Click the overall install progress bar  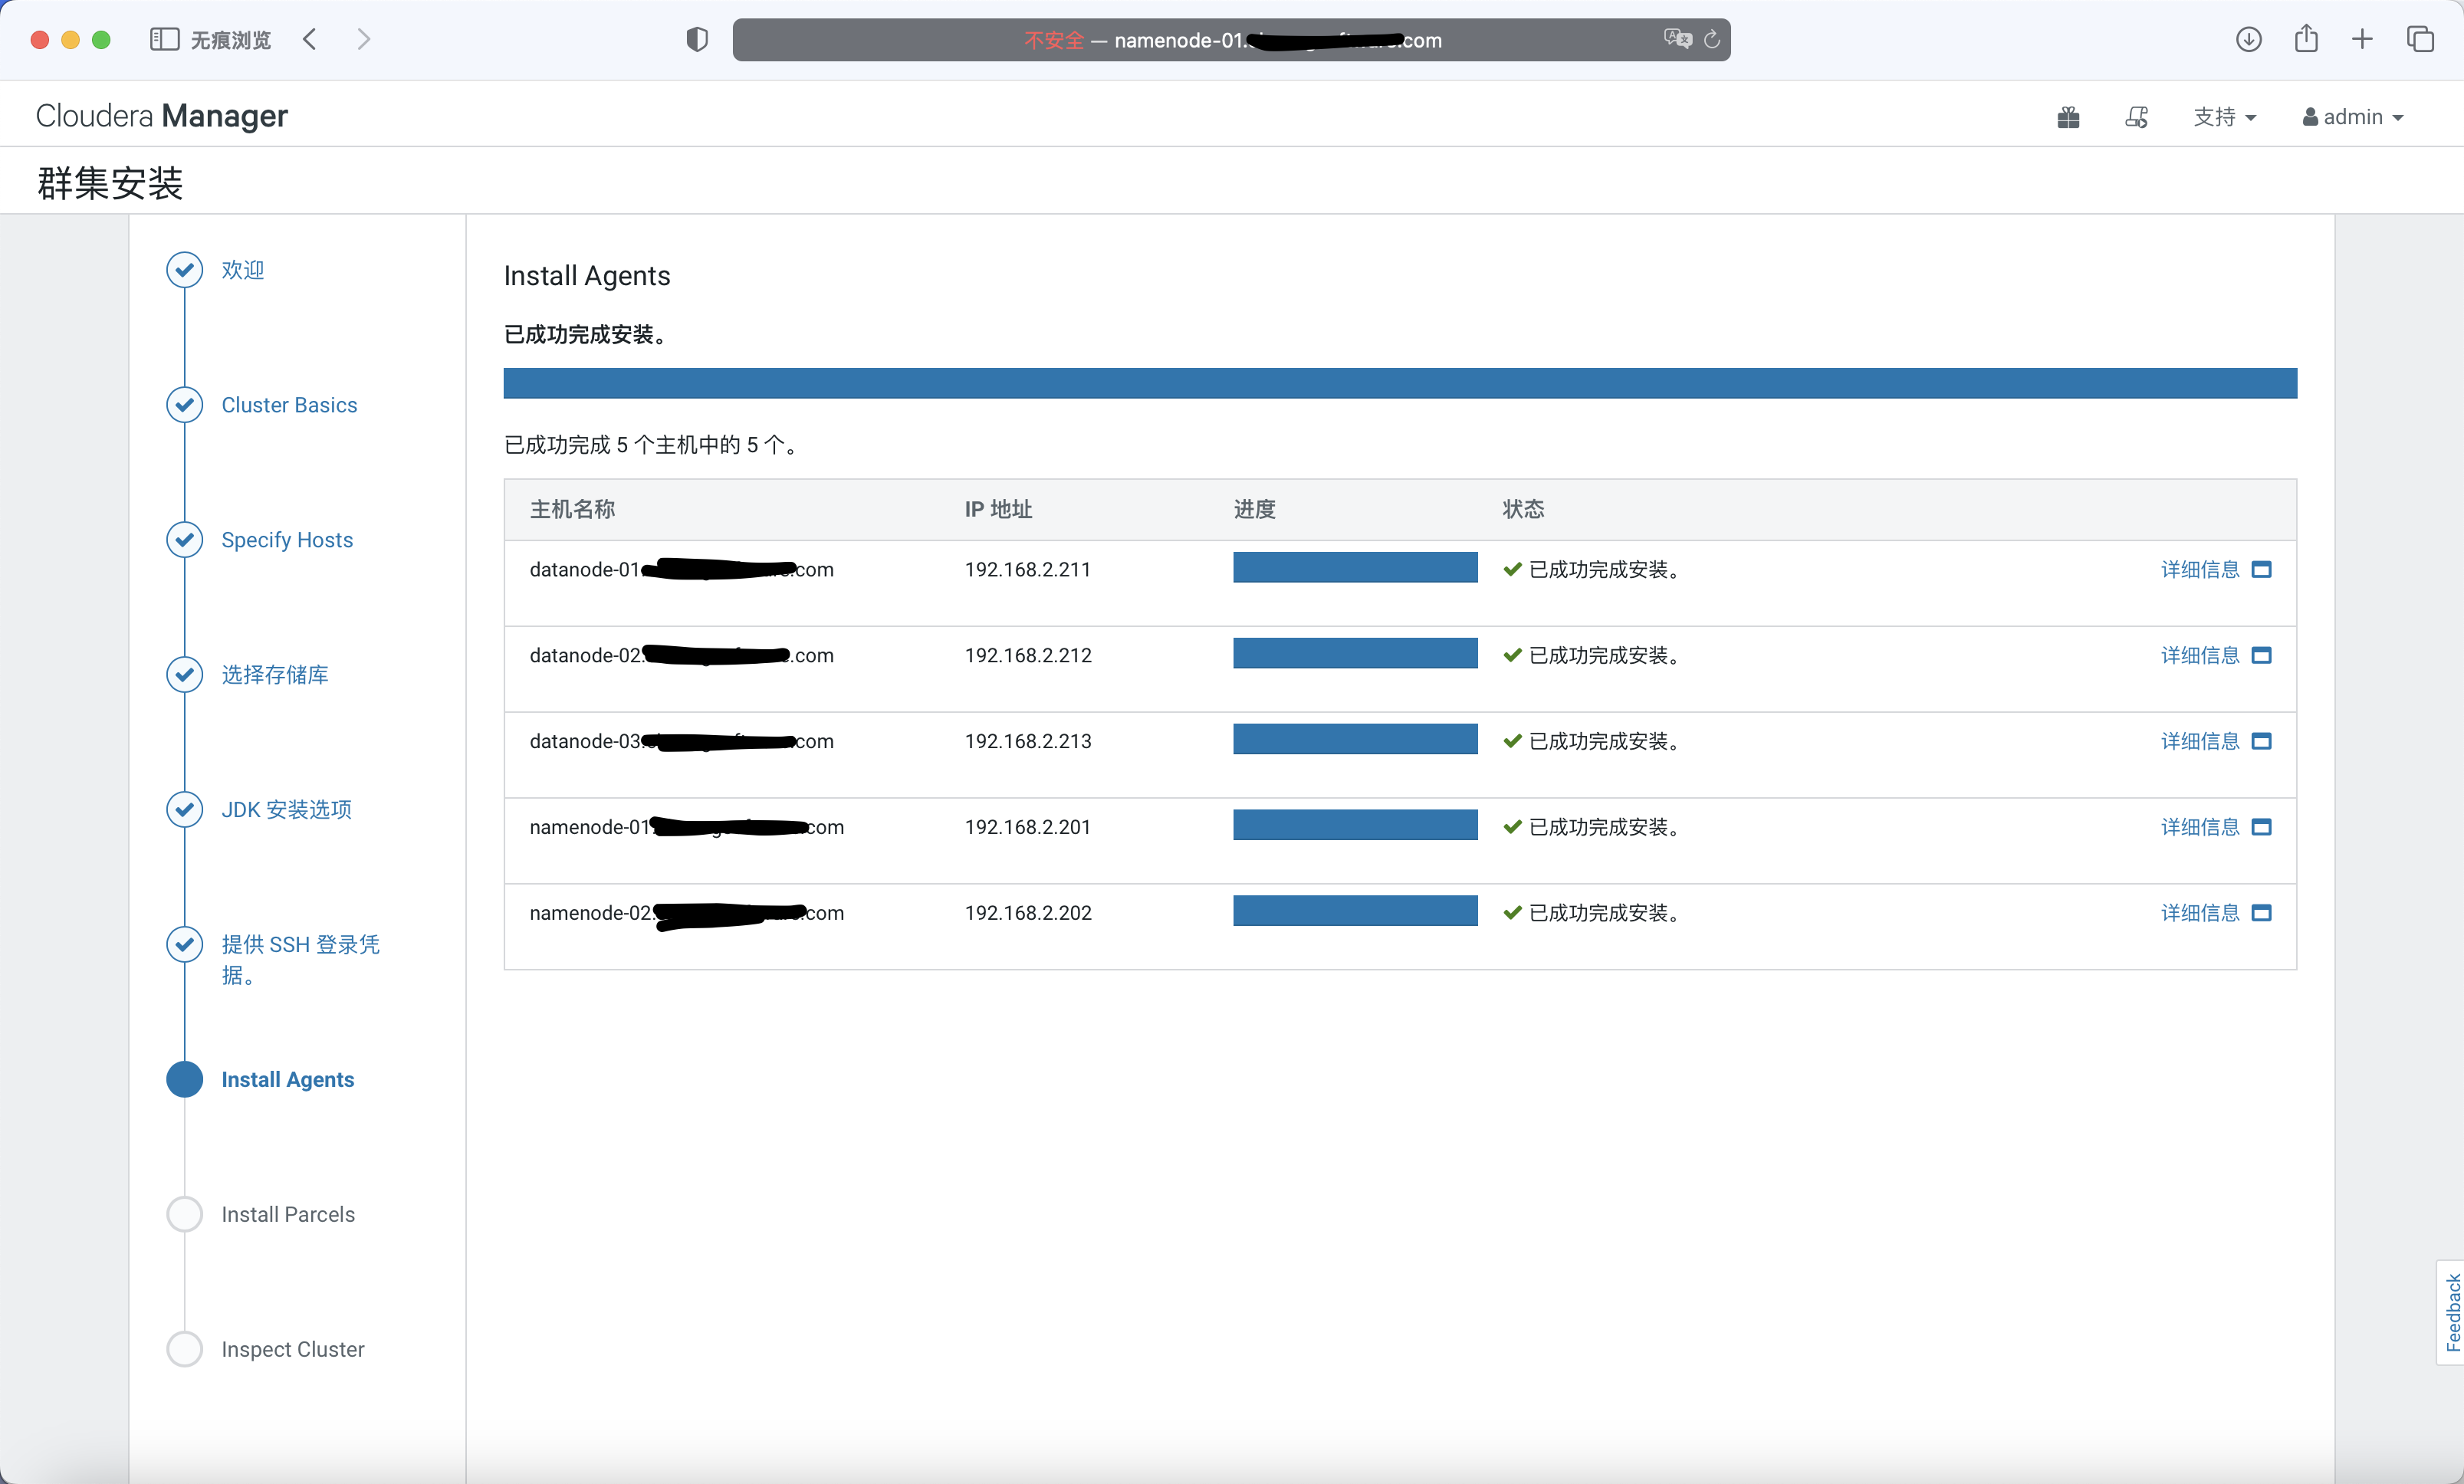(1399, 383)
